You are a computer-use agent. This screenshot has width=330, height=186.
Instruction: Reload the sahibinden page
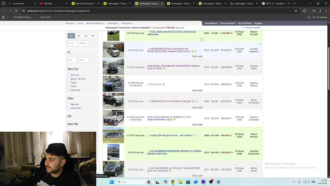[16, 11]
